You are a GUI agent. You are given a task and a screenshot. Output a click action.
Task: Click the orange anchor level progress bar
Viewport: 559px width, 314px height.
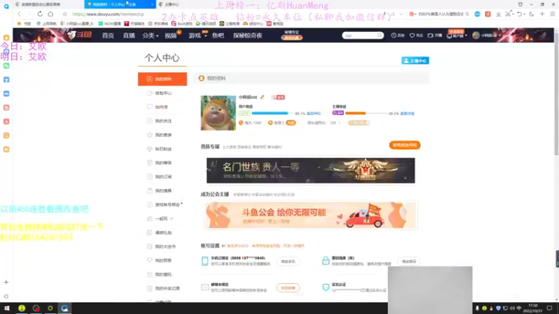coord(365,113)
